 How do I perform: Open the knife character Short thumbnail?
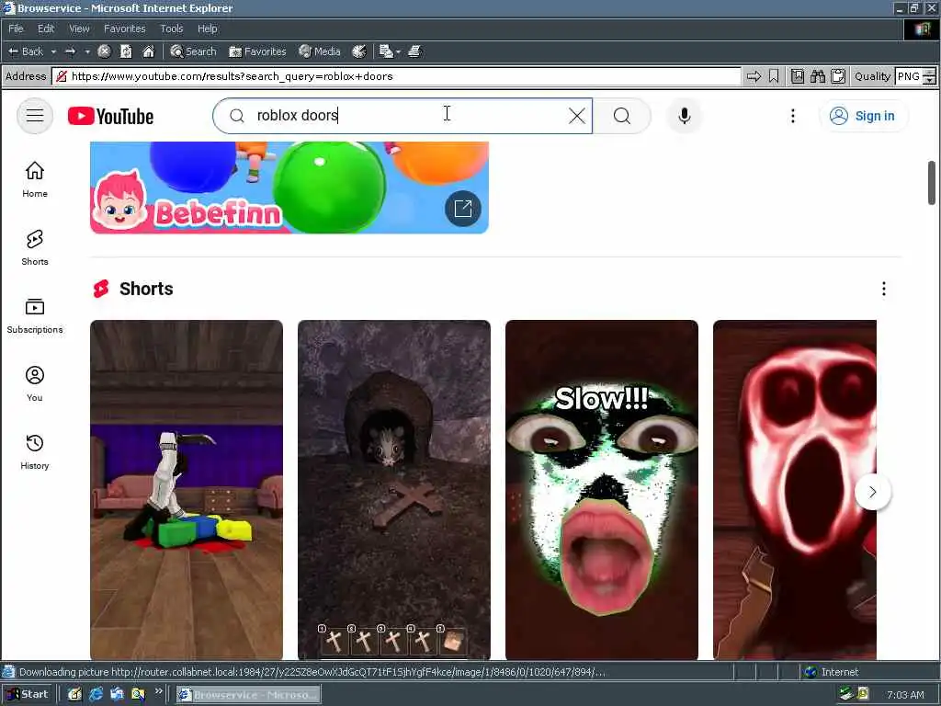point(186,489)
